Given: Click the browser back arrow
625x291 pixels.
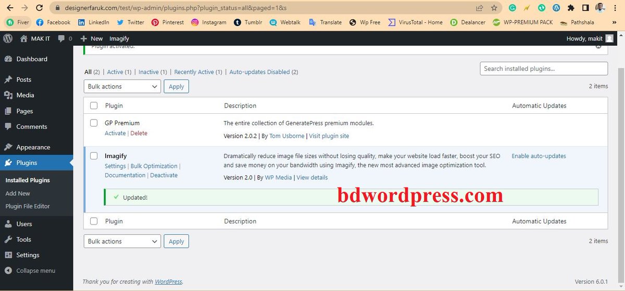Looking at the screenshot, I should pos(9,8).
